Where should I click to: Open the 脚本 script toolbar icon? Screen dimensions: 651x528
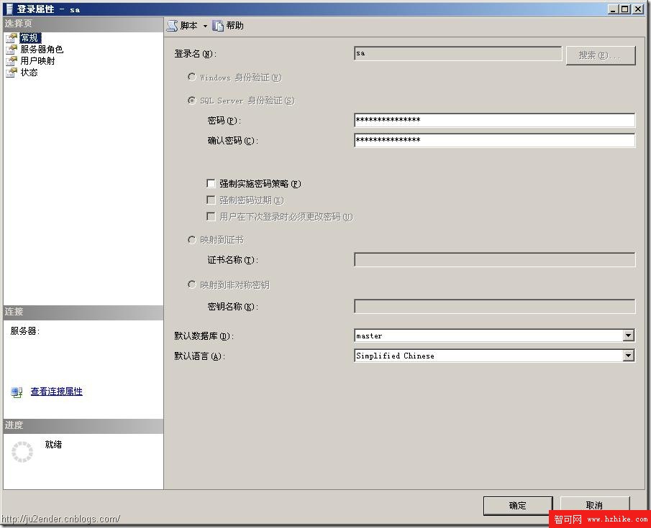tap(173, 26)
